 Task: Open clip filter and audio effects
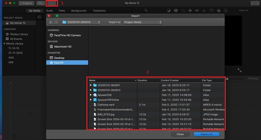219,10
